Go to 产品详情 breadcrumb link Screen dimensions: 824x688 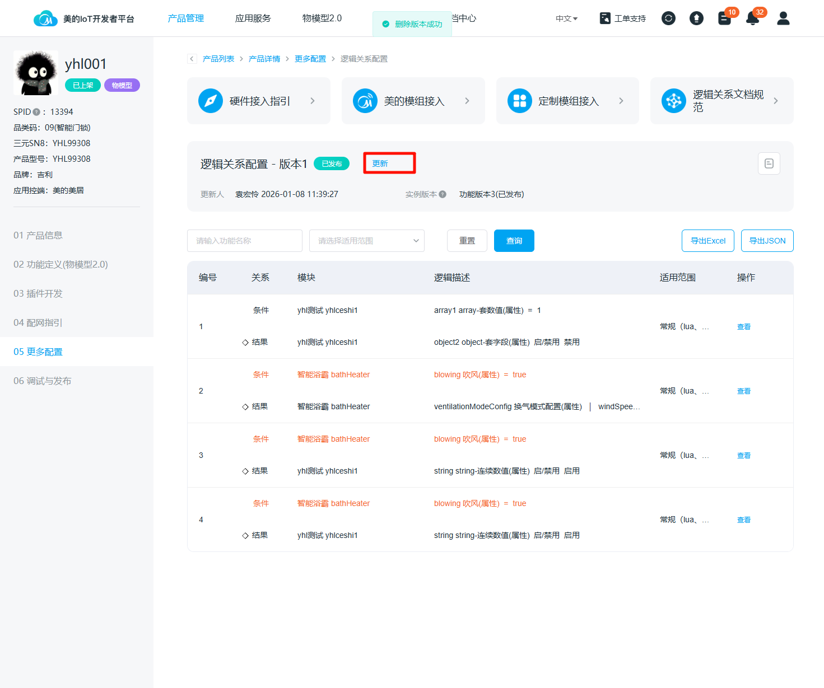264,59
